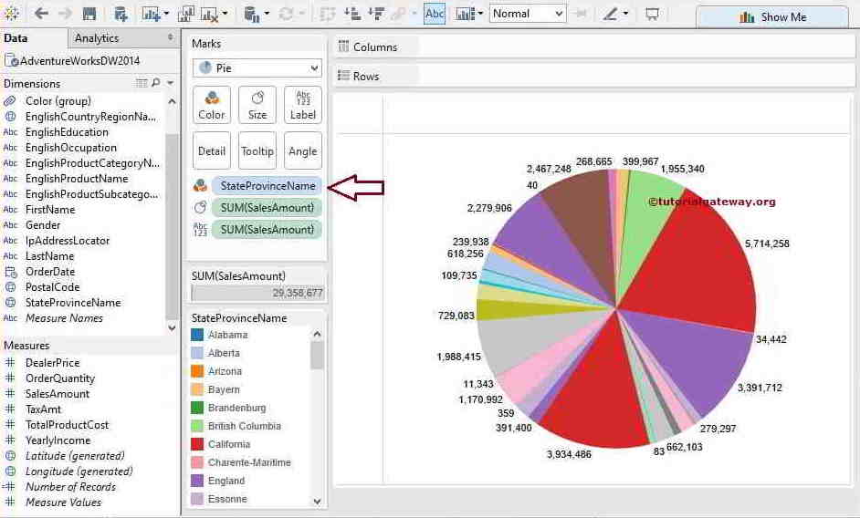This screenshot has height=518, width=860.
Task: Click the Add new data source icon
Action: 121,14
